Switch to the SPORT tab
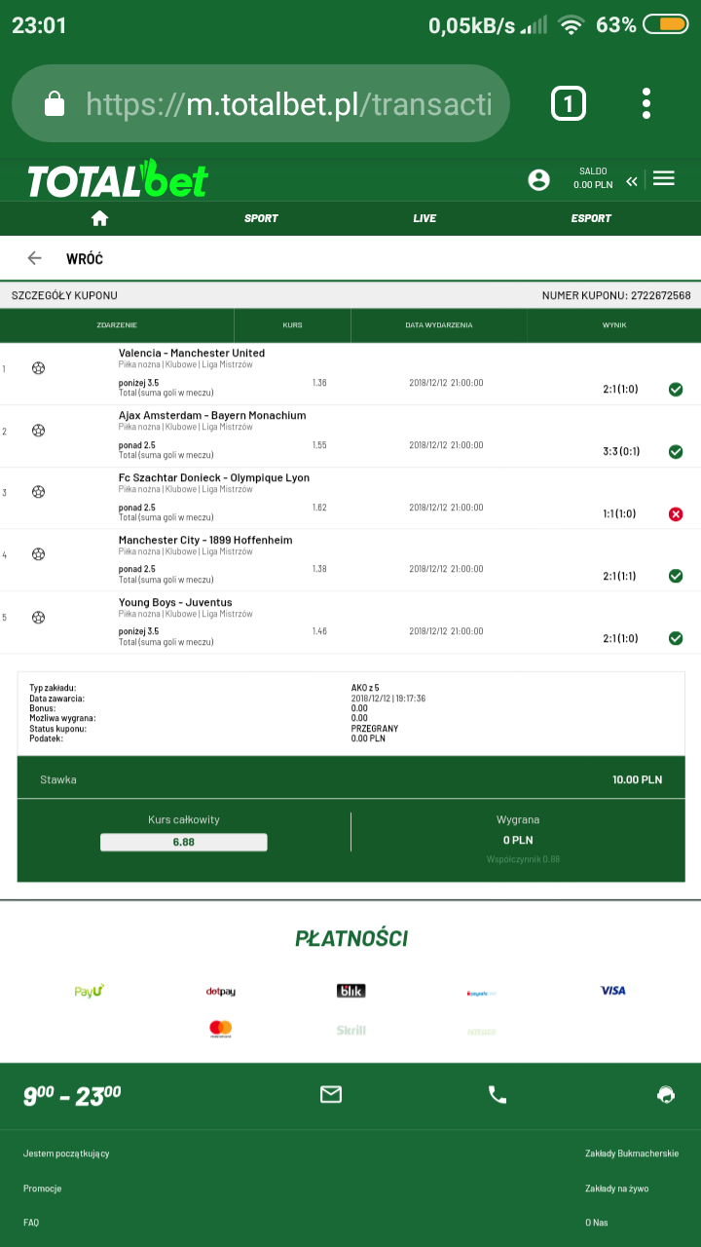Viewport: 701px width, 1247px height. pyautogui.click(x=261, y=218)
